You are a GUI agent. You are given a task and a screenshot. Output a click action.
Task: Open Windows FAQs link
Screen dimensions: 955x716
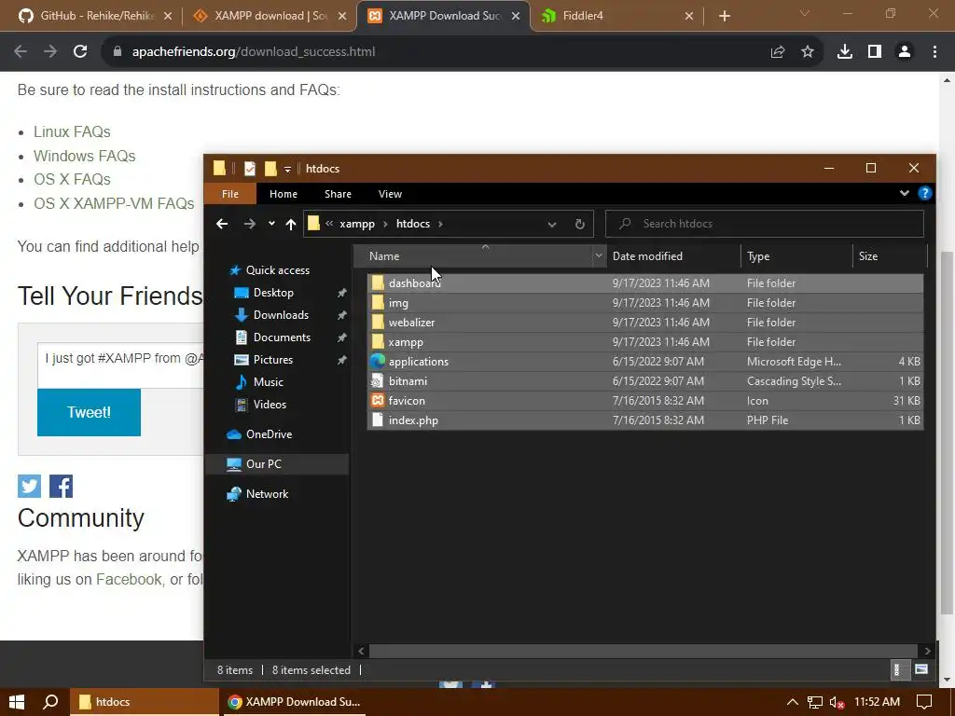coord(84,156)
